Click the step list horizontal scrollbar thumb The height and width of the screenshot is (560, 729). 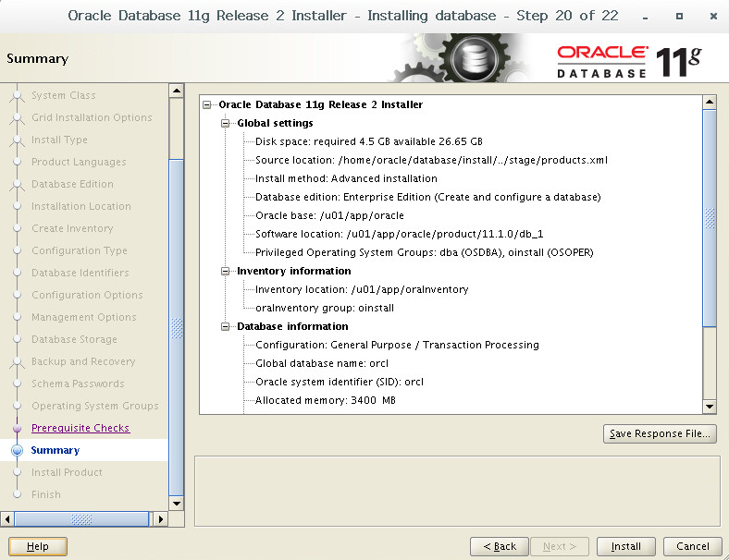81,518
